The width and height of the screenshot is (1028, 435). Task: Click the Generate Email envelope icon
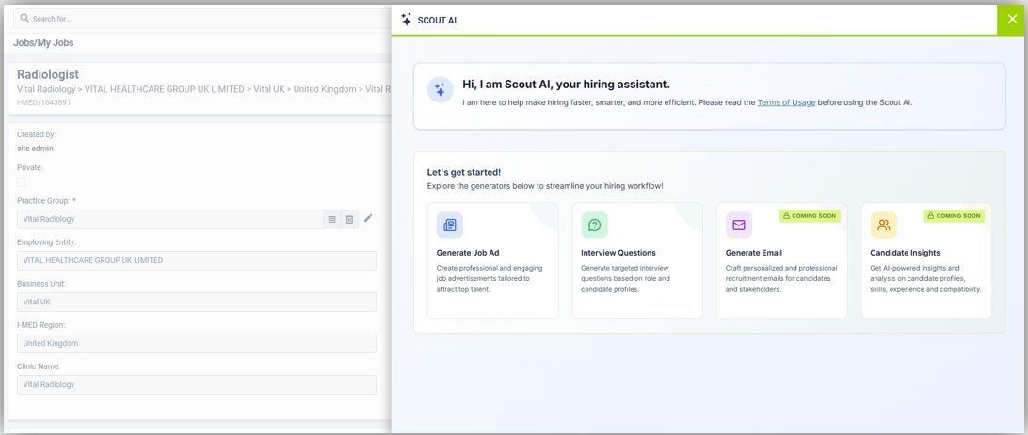(739, 225)
